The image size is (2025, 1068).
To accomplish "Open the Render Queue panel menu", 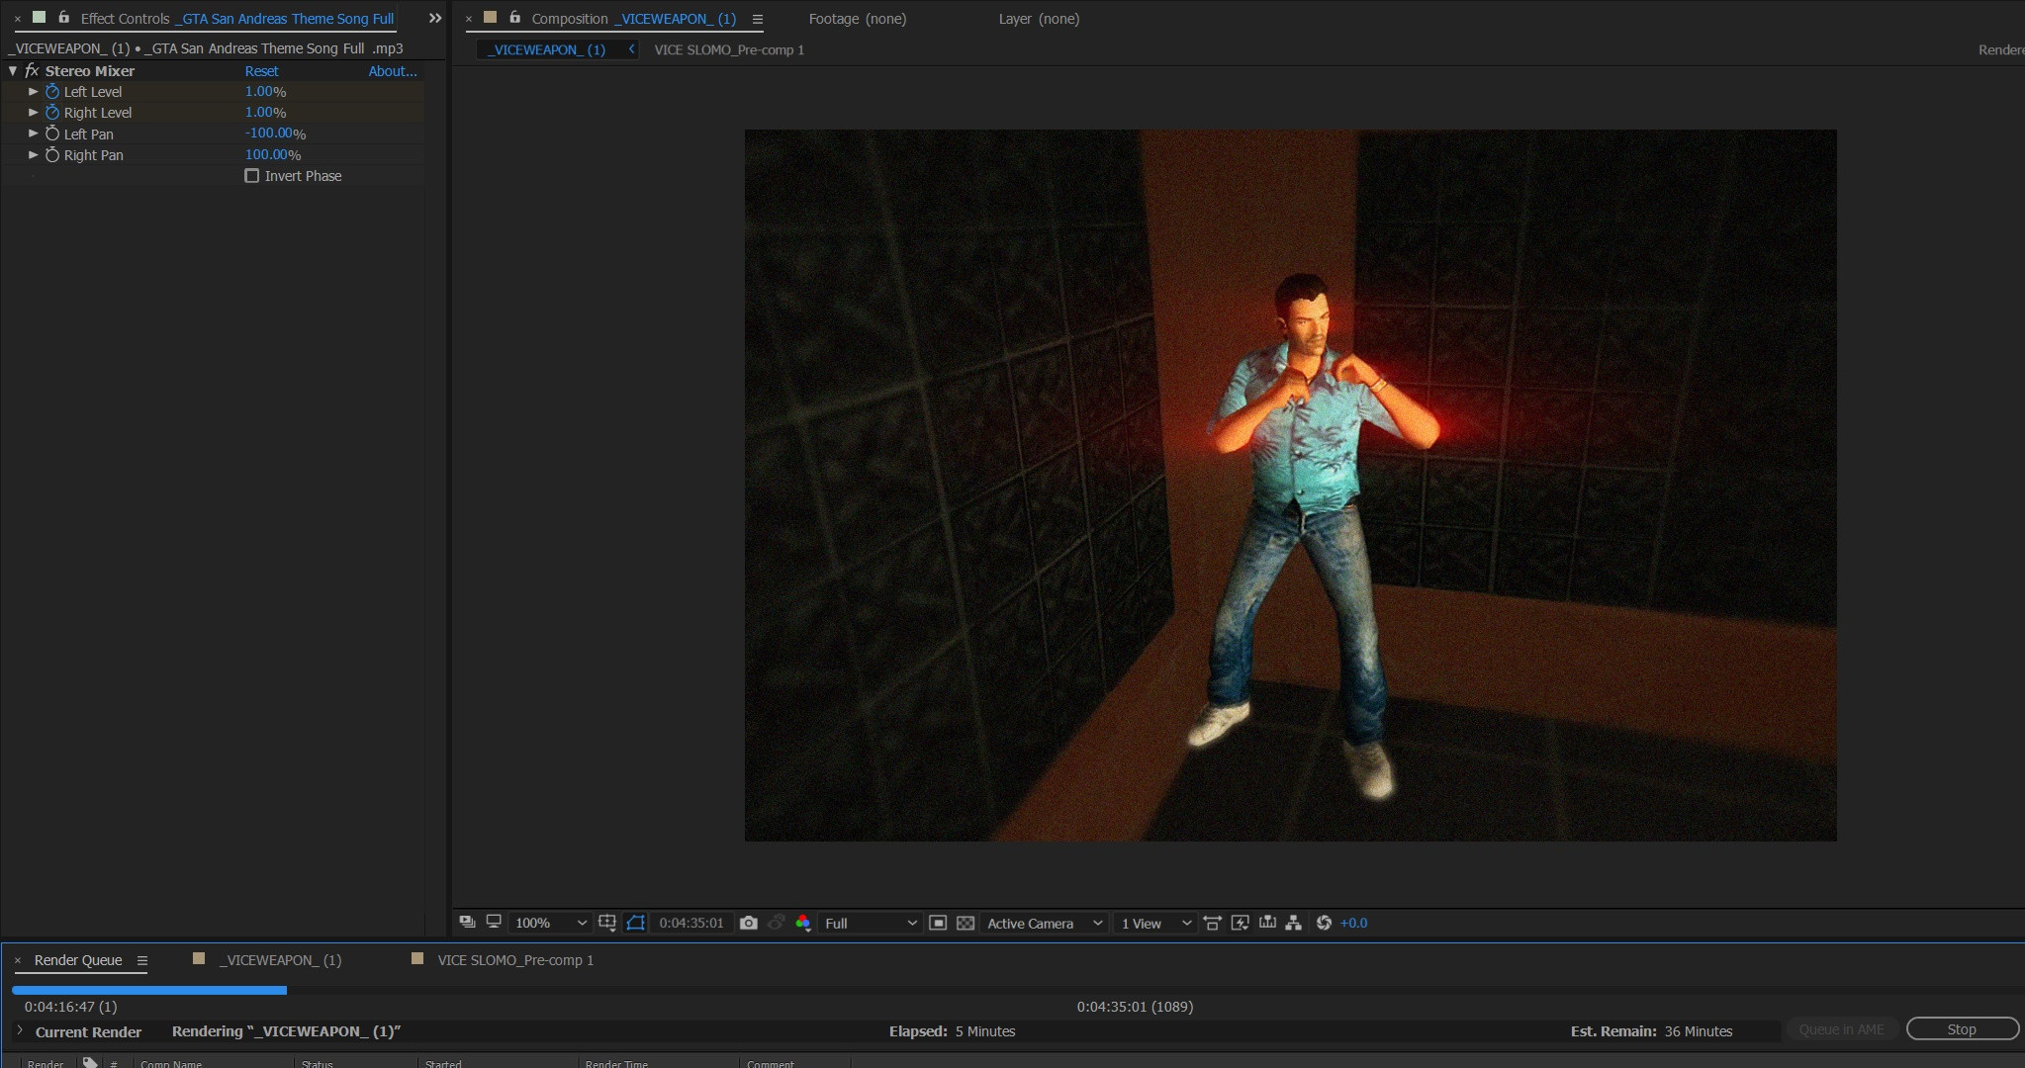I will coord(141,960).
